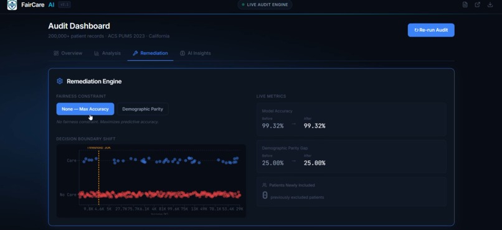502x230 pixels.
Task: Click the LIVE AUDIT ENGINE status pill
Action: (x=265, y=5)
